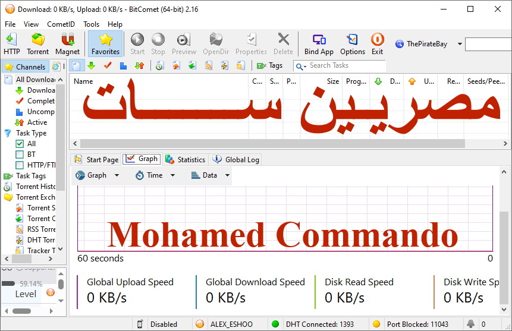This screenshot has width=512, height=331.
Task: Toggle the All task type checkbox
Action: pyautogui.click(x=20, y=144)
